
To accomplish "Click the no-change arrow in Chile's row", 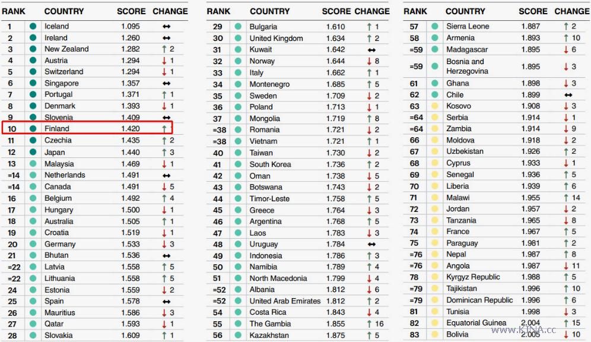I will [568, 95].
